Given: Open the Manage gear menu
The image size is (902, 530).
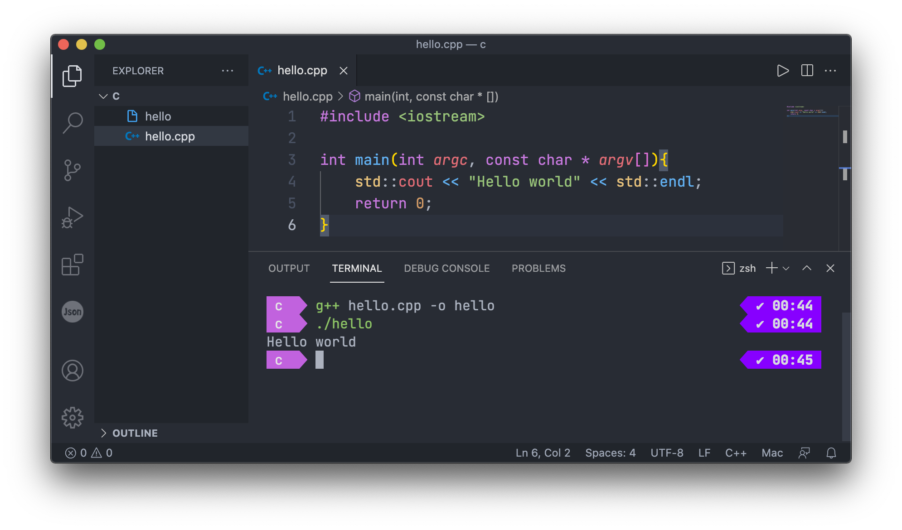Looking at the screenshot, I should point(73,418).
